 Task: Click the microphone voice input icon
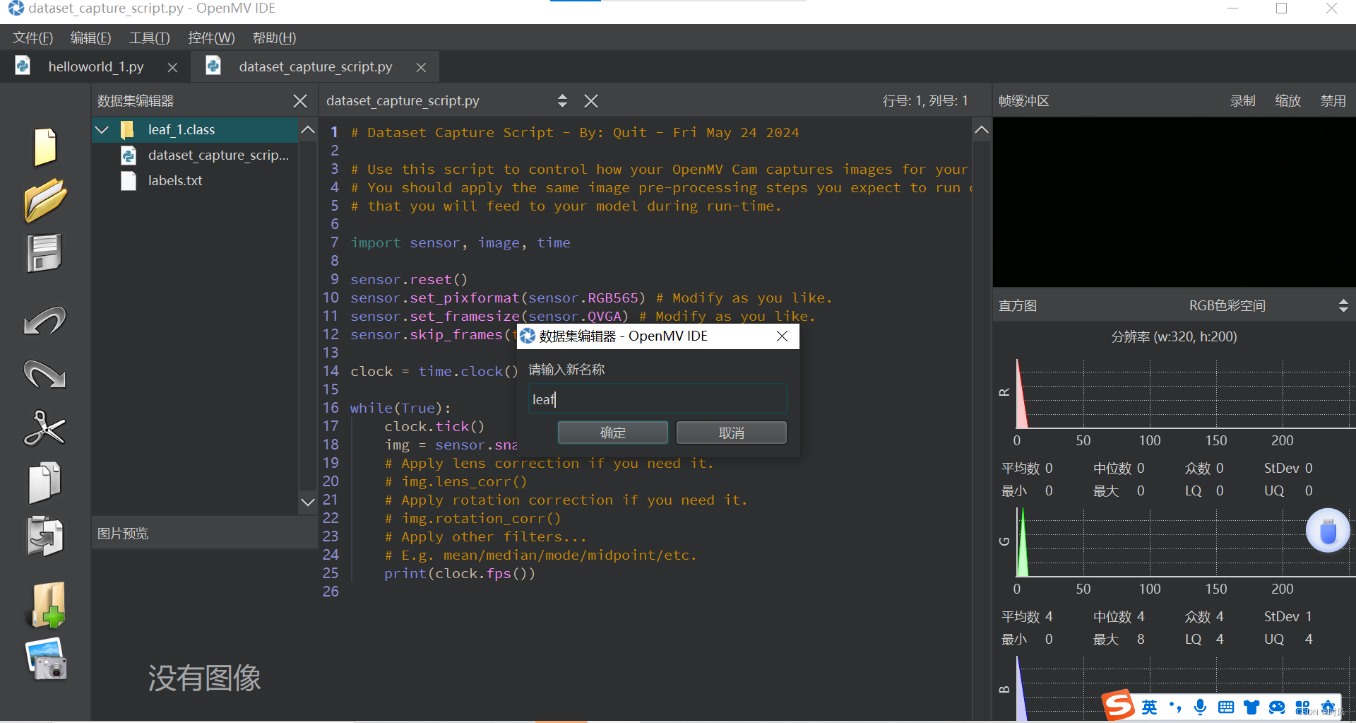pyautogui.click(x=1200, y=707)
